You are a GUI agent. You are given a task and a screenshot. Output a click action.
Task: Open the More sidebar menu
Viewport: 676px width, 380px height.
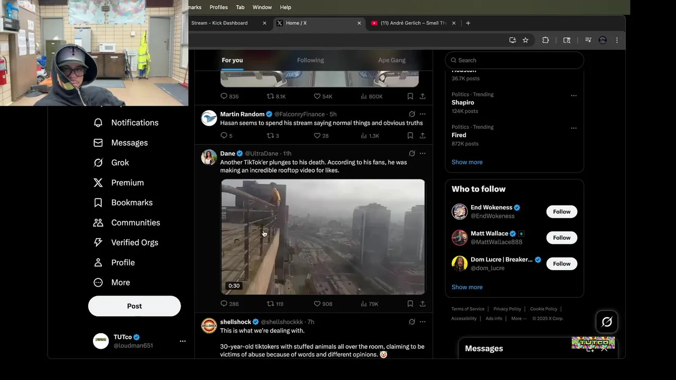(111, 282)
